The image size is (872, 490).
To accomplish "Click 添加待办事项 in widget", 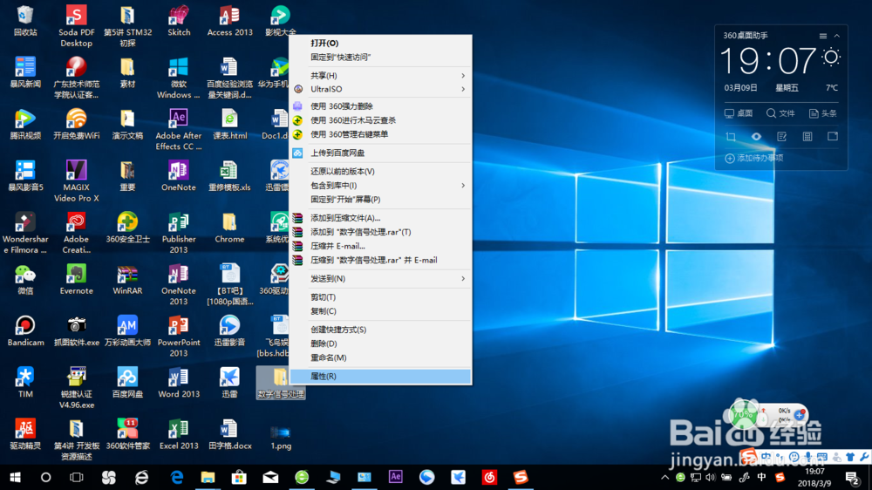I will pos(754,158).
